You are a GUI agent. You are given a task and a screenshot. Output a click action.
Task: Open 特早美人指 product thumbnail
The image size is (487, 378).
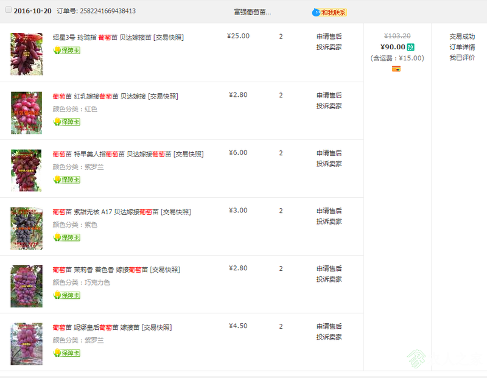coord(26,170)
